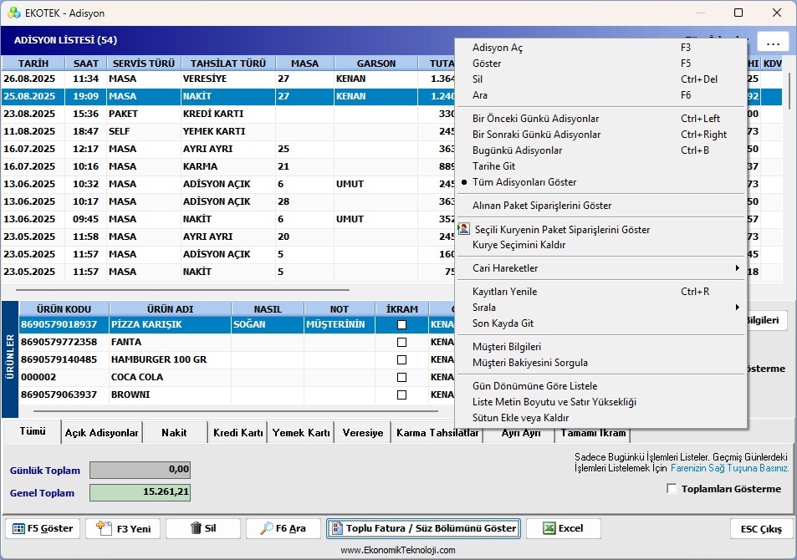Select the Yemek Kartı tab
The height and width of the screenshot is (560, 797).
pos(301,432)
